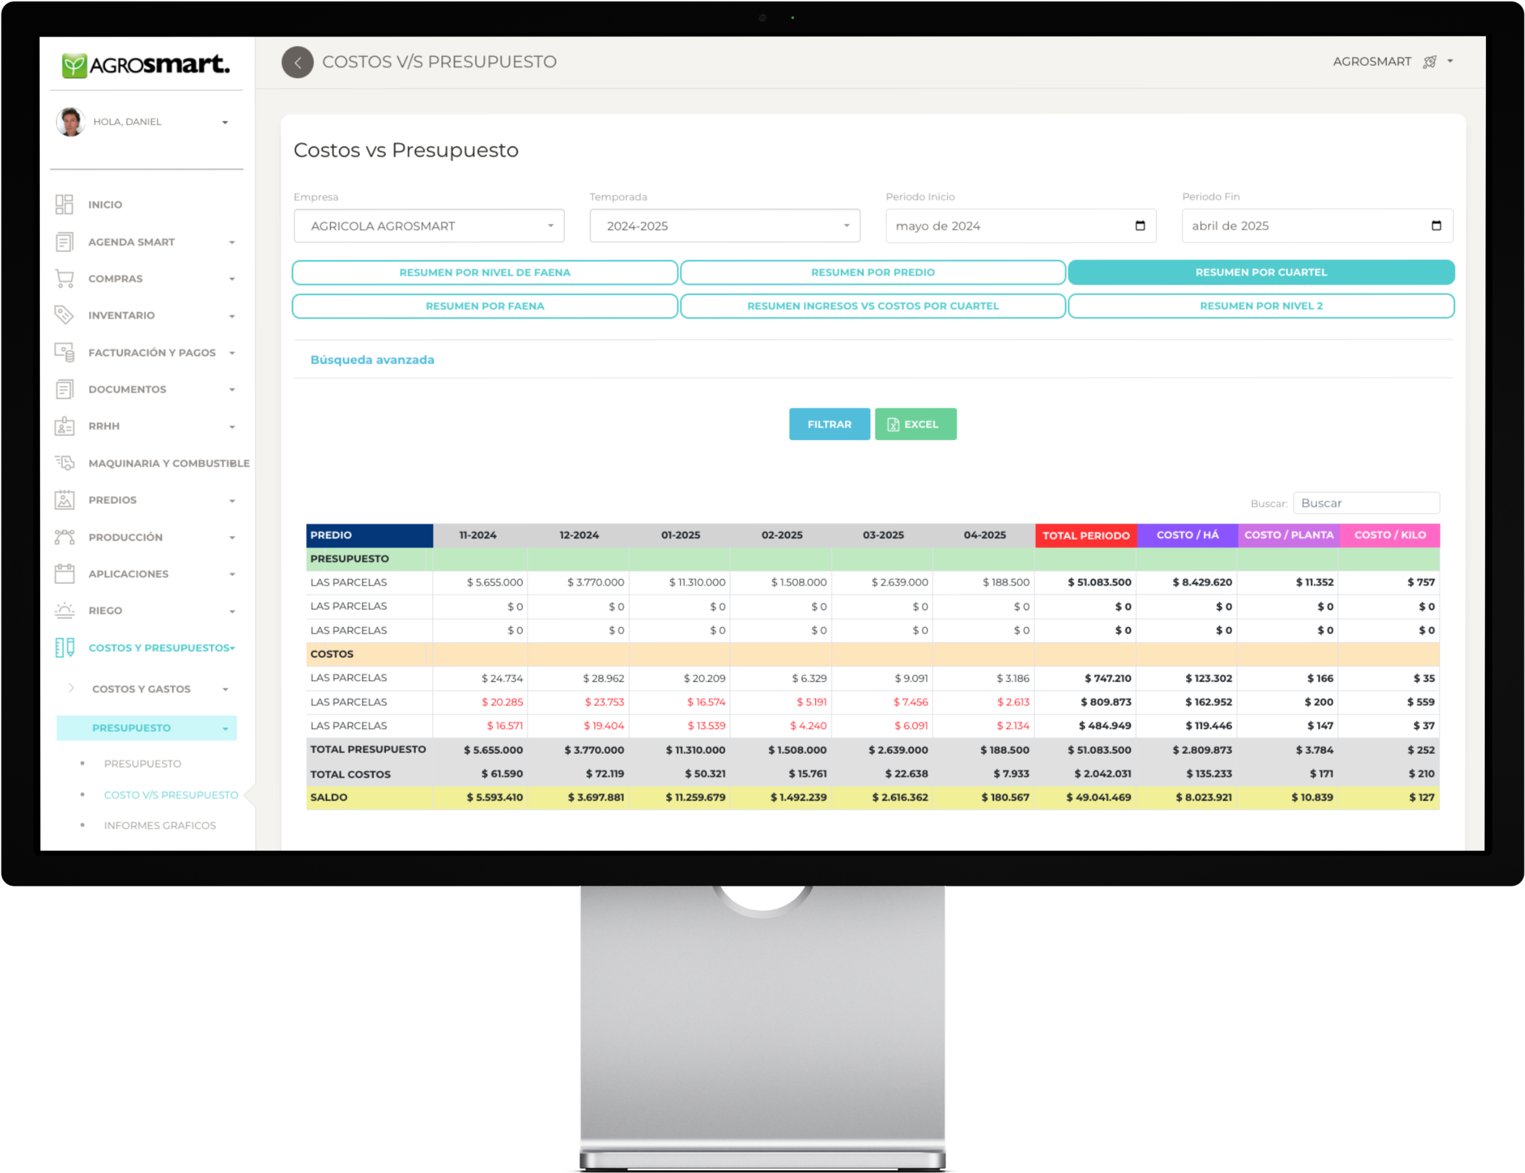Open the Empresa dropdown
Screen dimensions: 1525x1173
coord(429,226)
